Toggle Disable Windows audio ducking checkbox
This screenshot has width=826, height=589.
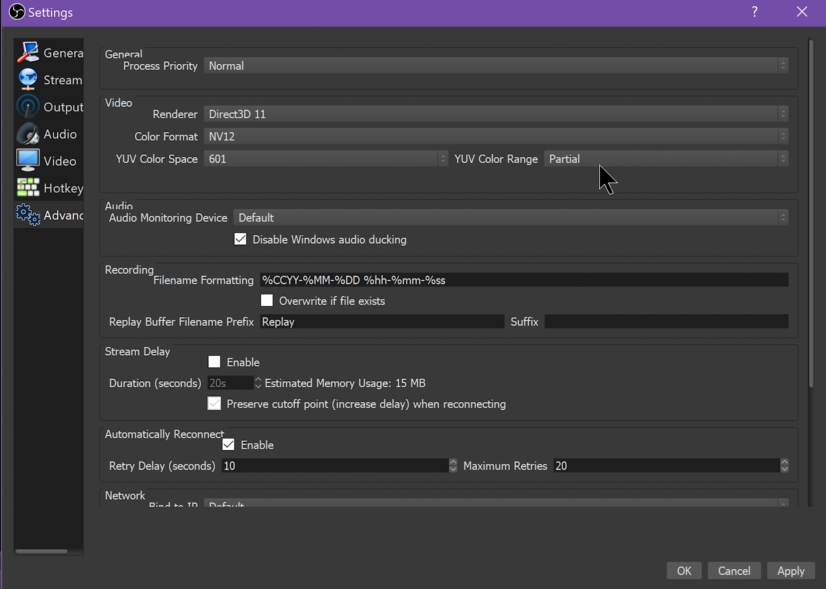240,239
